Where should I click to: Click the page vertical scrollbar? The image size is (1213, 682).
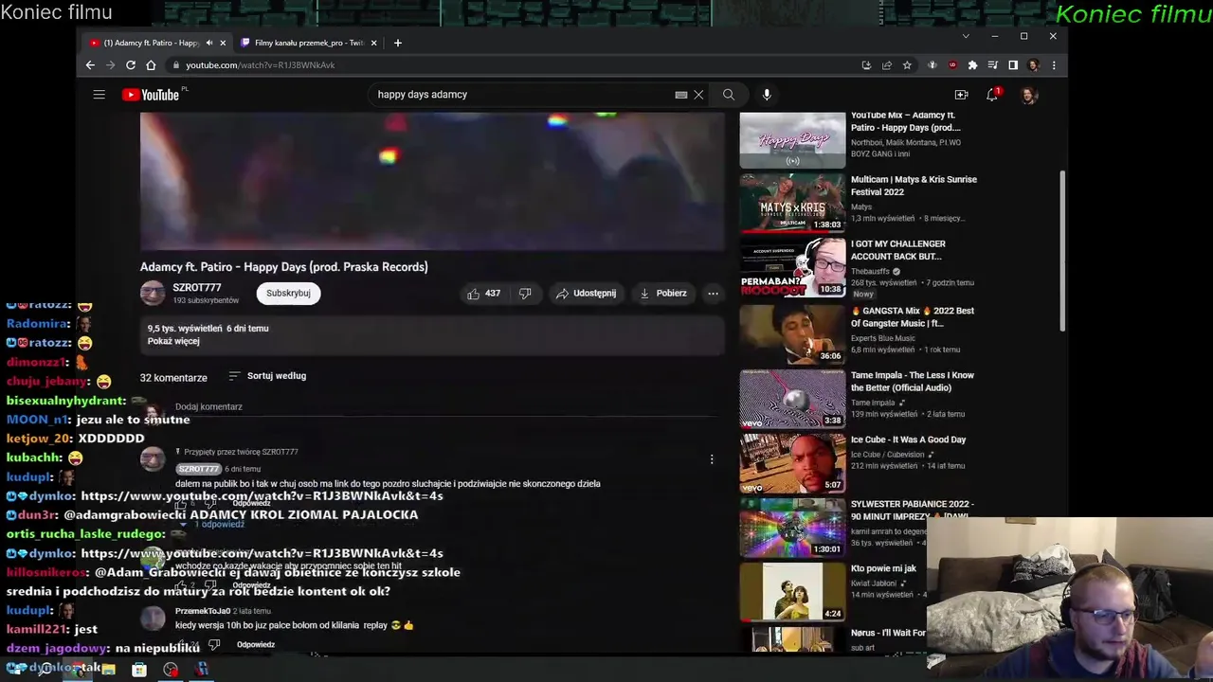tap(1061, 251)
